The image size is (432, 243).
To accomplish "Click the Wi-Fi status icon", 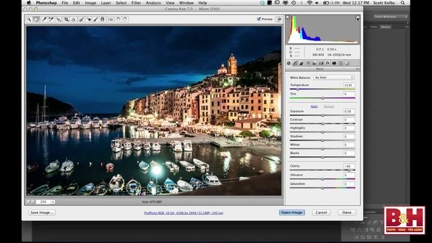I will [x=309, y=3].
